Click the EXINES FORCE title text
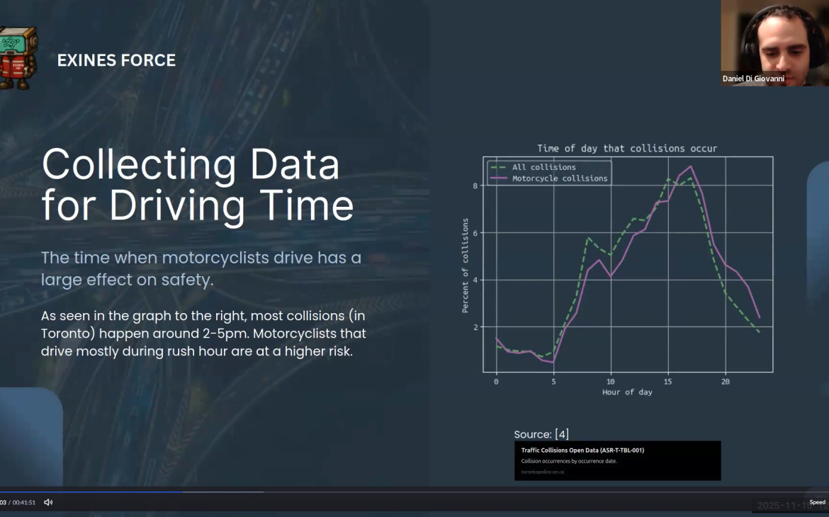 click(116, 61)
